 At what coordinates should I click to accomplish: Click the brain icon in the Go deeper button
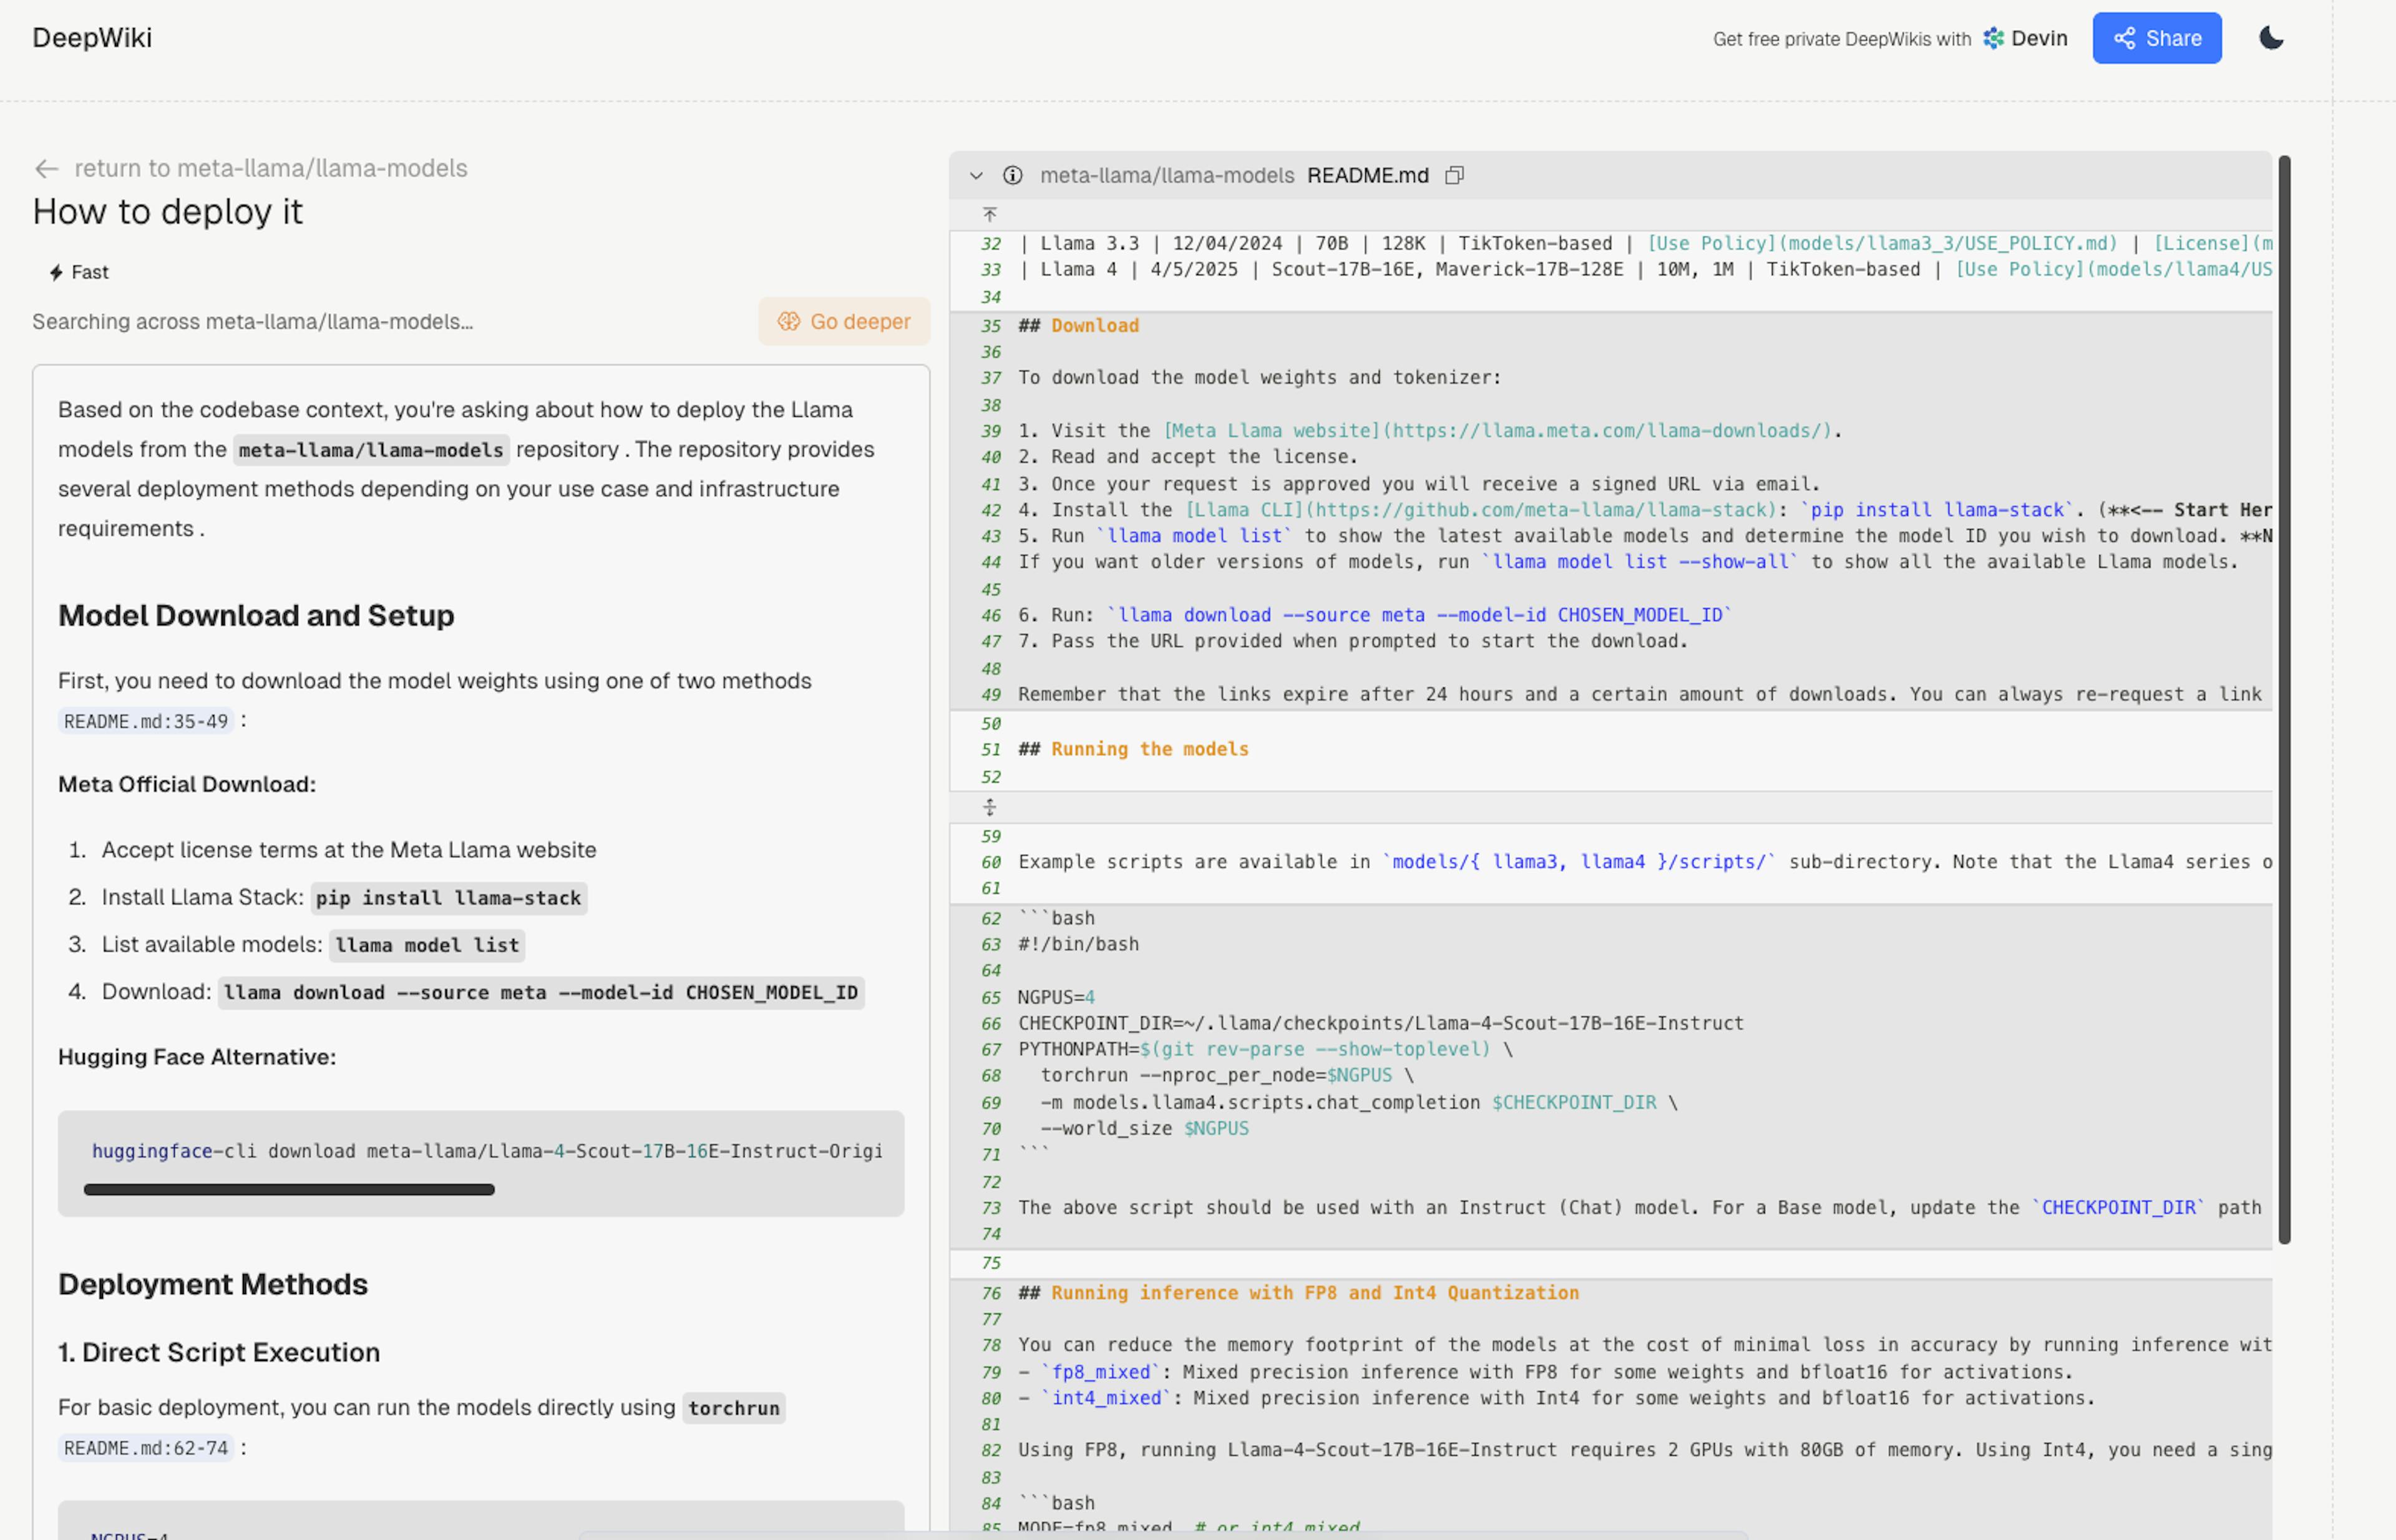pyautogui.click(x=789, y=321)
